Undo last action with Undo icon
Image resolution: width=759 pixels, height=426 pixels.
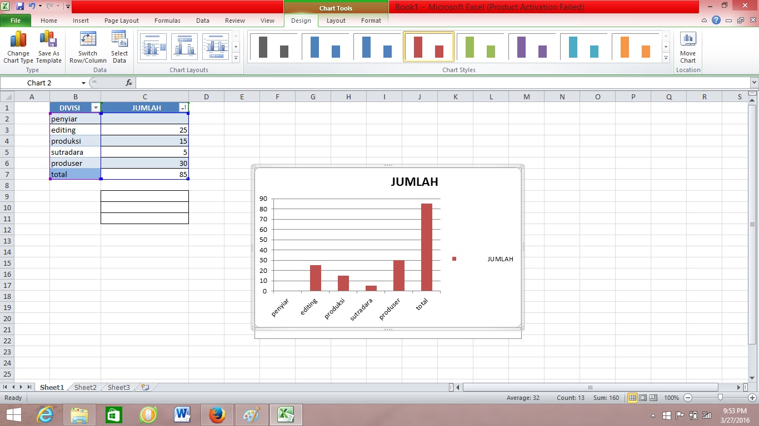pyautogui.click(x=32, y=5)
